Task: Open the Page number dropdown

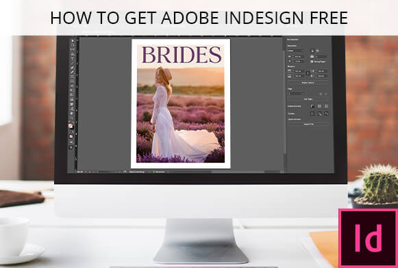Action: point(303,94)
